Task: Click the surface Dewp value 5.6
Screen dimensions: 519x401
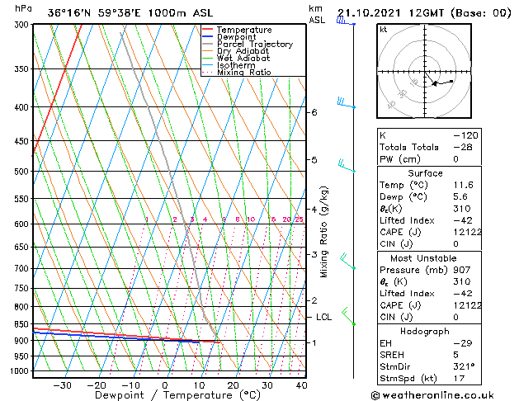Action: 460,197
